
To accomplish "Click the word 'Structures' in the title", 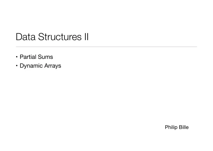I will [60, 37].
